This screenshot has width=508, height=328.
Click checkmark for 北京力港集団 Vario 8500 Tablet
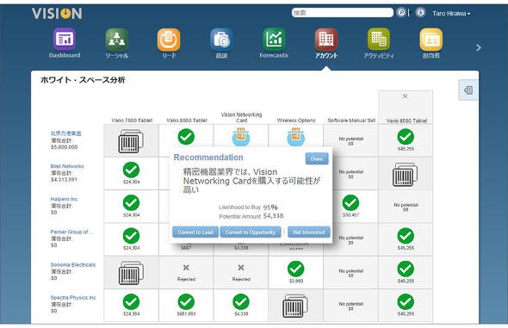point(406,137)
